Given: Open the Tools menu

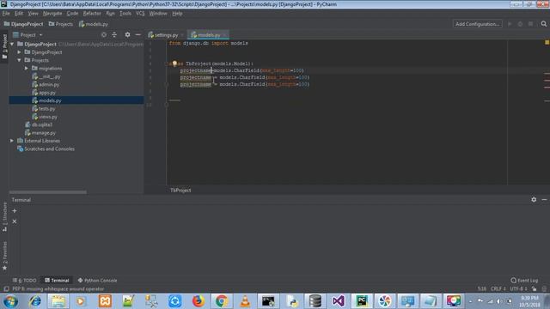Looking at the screenshot, I should click(x=125, y=14).
